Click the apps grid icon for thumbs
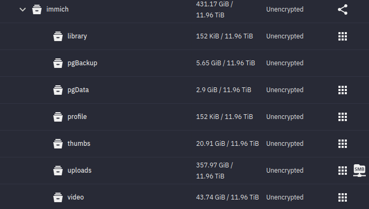369x209 pixels. coord(343,144)
